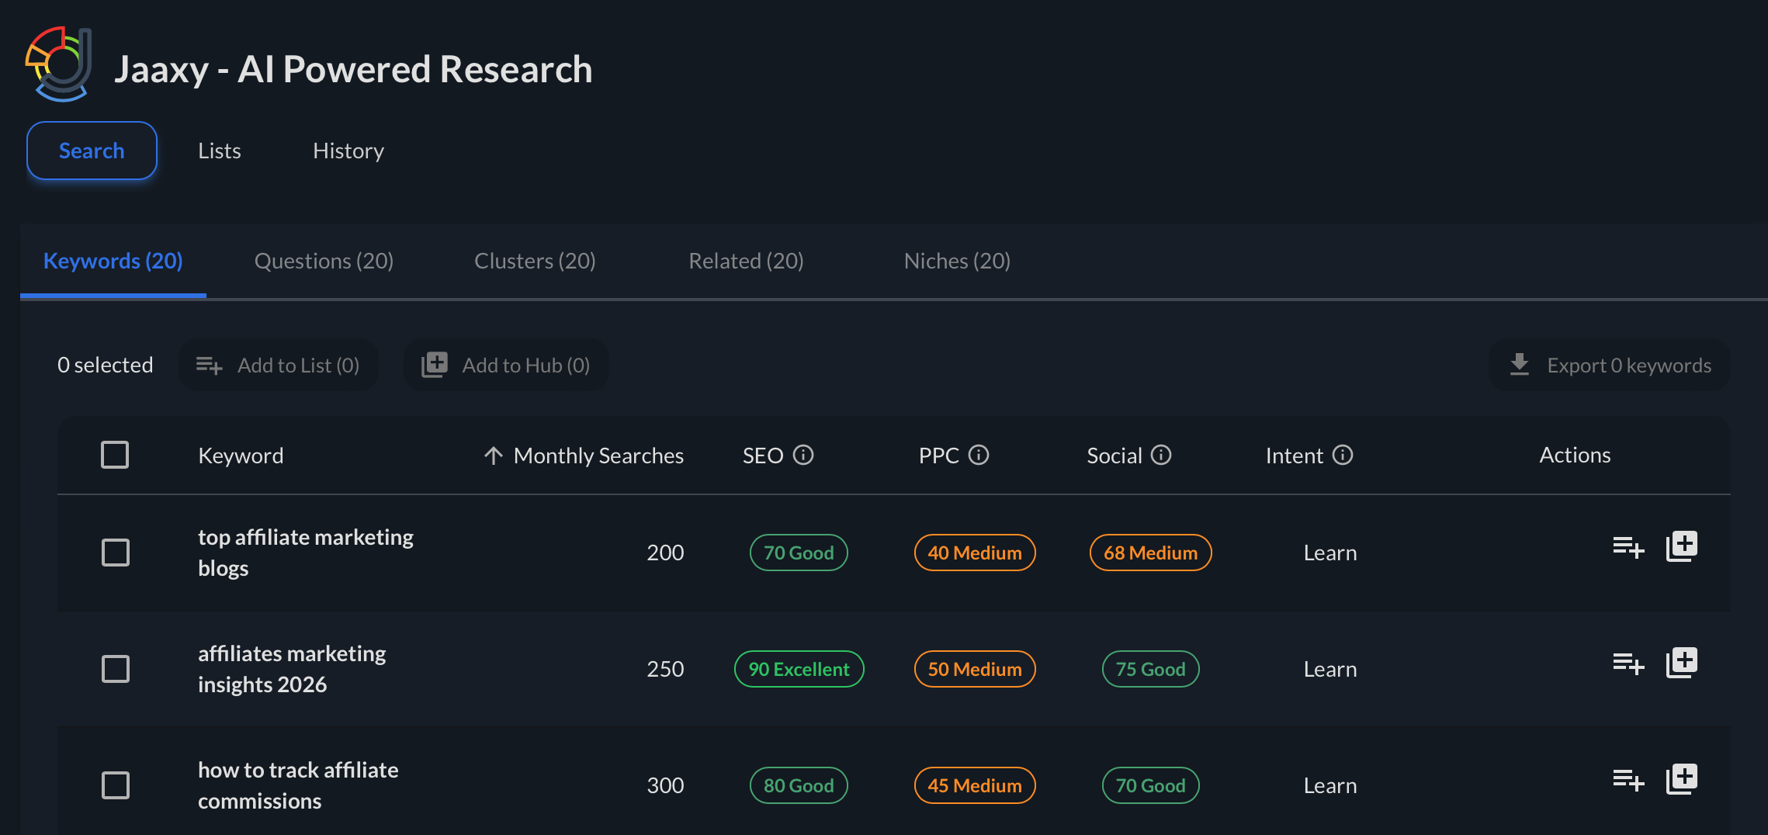1768x835 pixels.
Task: Open Social info tooltip icon
Action: point(1161,455)
